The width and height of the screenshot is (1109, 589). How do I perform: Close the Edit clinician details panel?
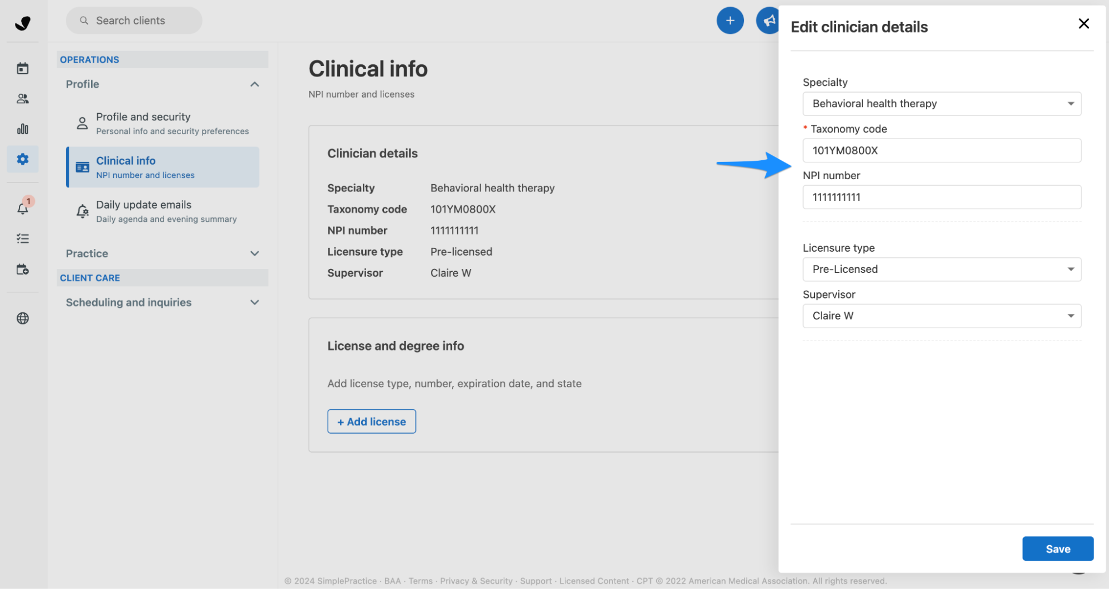tap(1083, 23)
